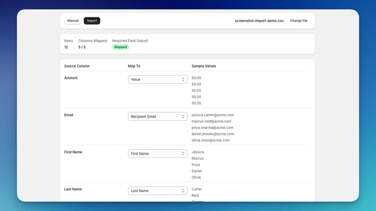The width and height of the screenshot is (376, 211).
Task: Click the Columns Mapped value 5 / 5
Action: click(82, 47)
